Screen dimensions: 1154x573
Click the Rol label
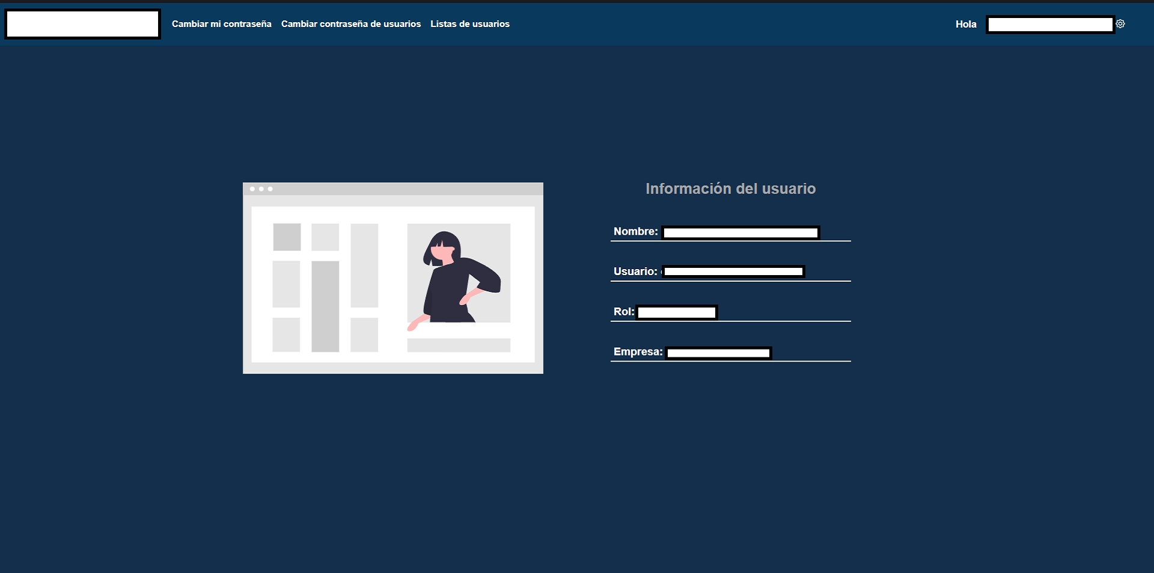[623, 312]
